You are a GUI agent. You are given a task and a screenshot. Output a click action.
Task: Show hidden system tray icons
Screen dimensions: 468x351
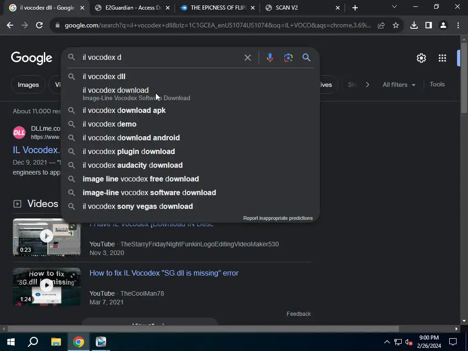click(x=387, y=342)
